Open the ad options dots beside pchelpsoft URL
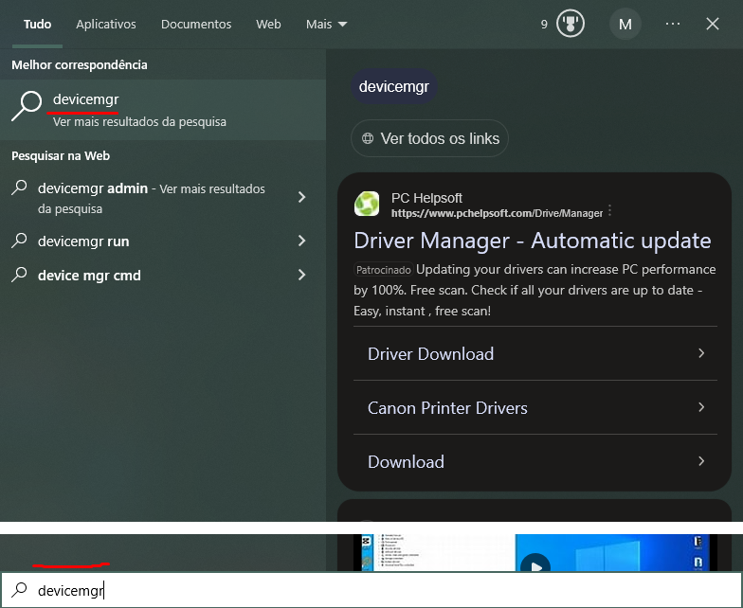The width and height of the screenshot is (743, 608). point(610,210)
